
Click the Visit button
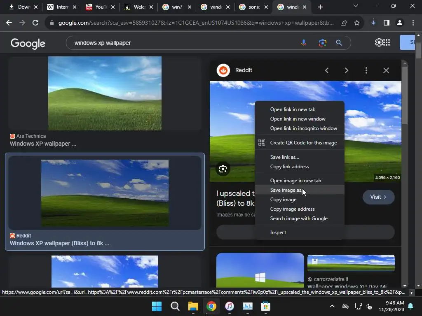378,197
